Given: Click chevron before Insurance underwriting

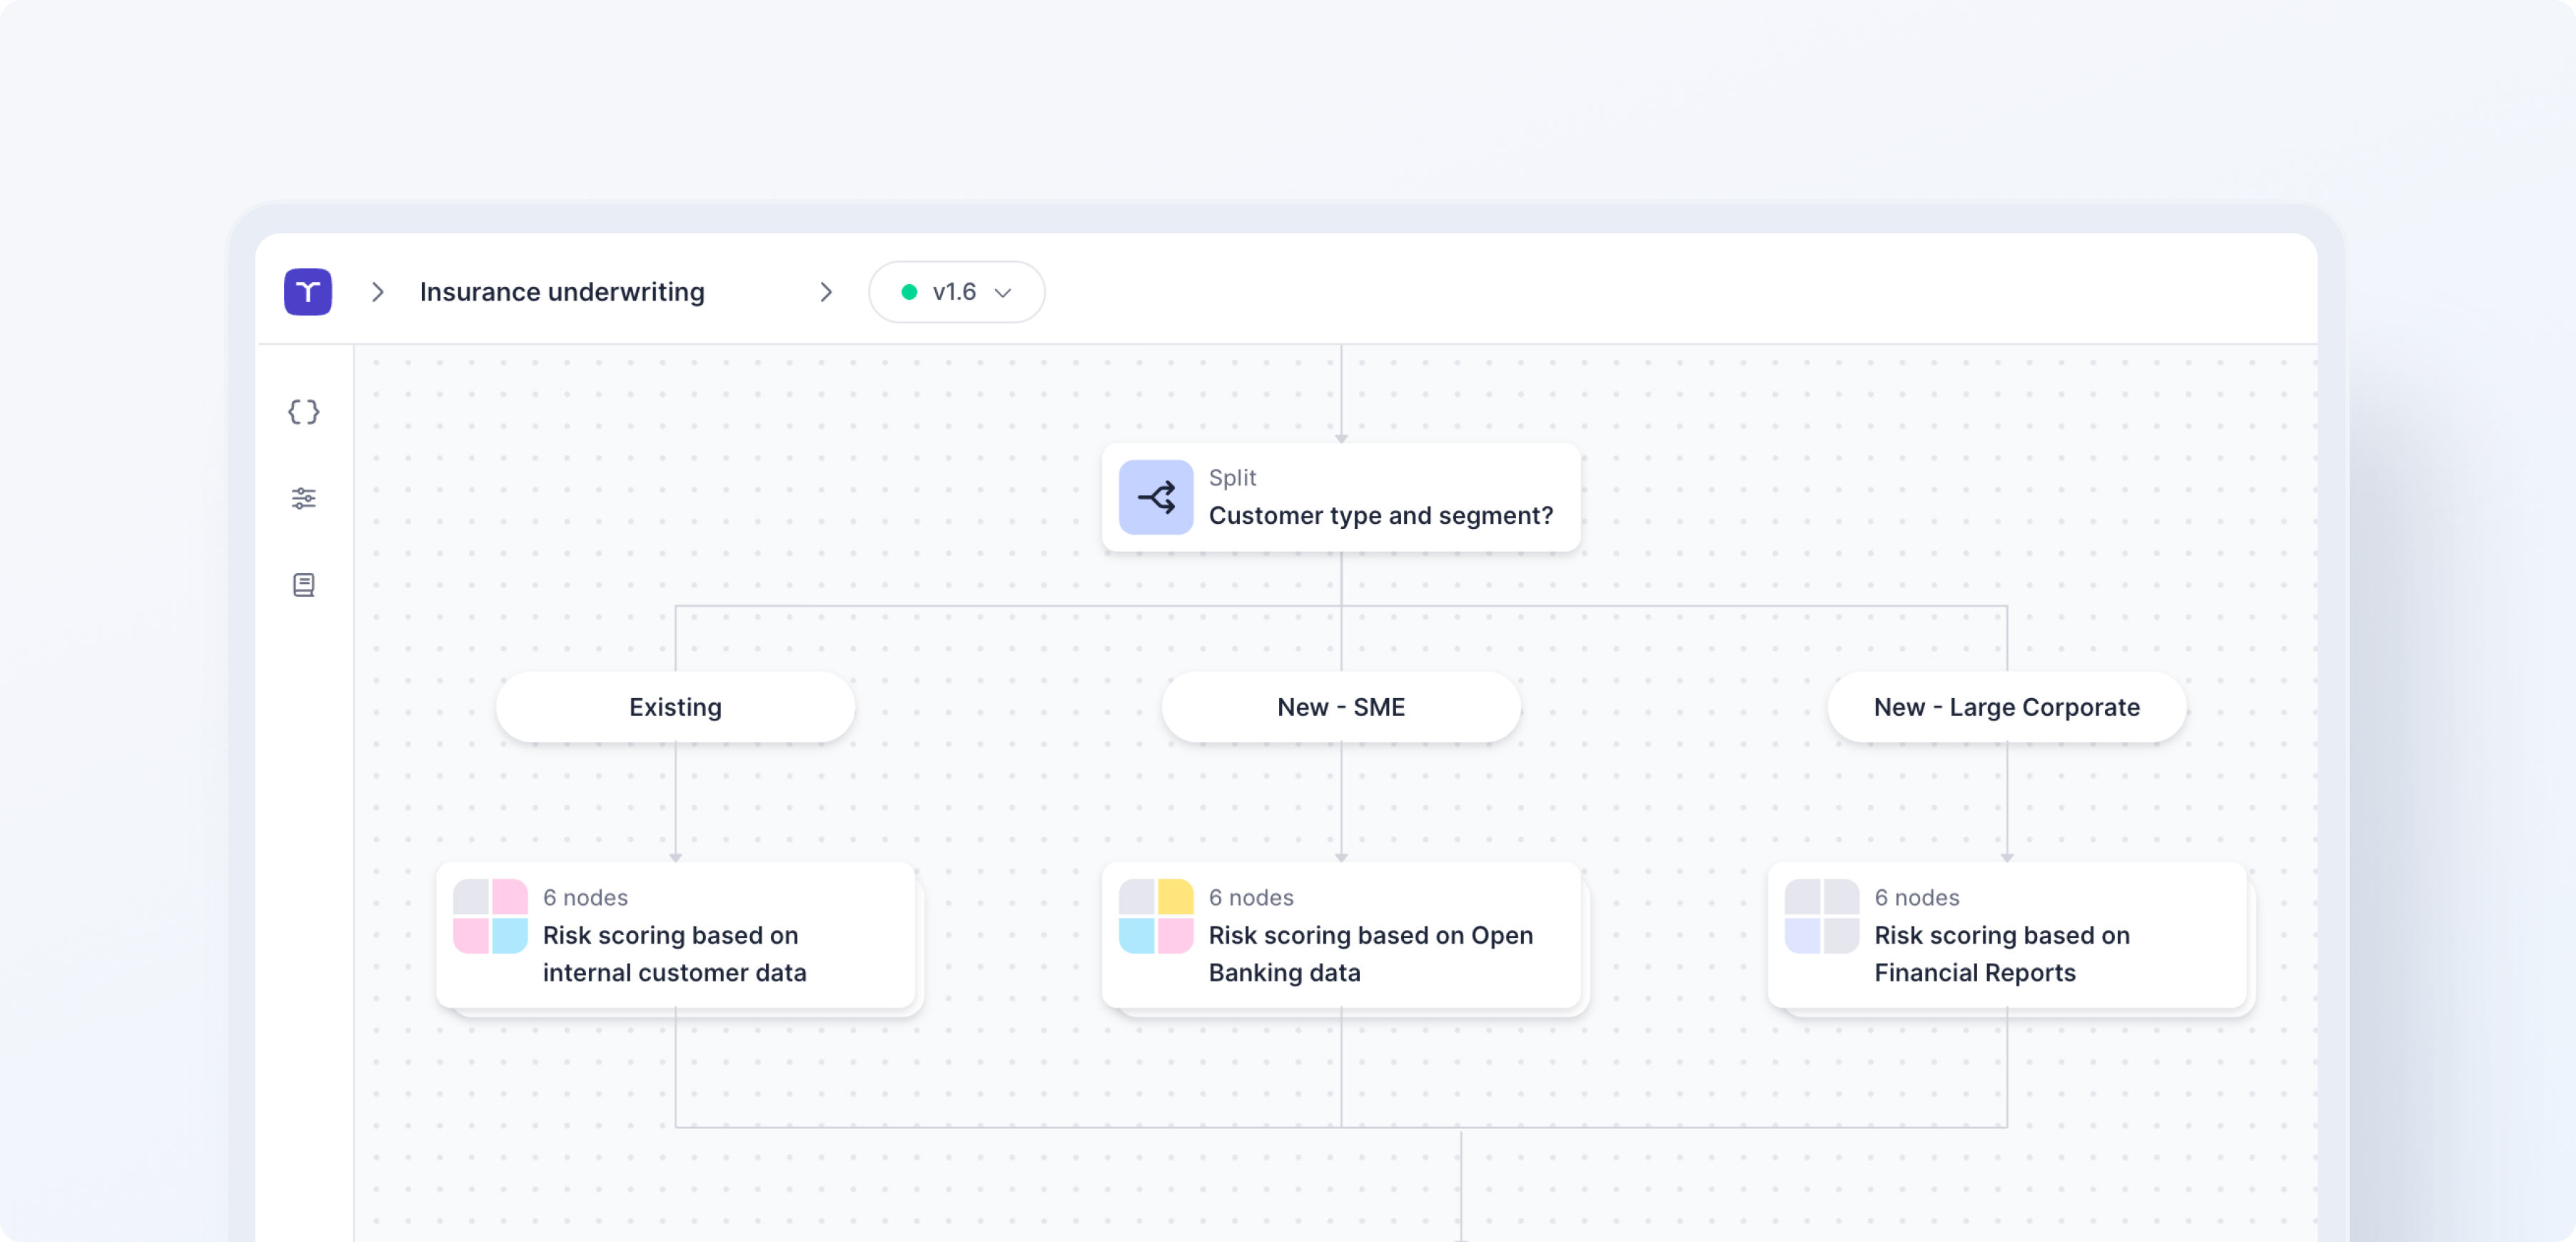Looking at the screenshot, I should [x=378, y=292].
